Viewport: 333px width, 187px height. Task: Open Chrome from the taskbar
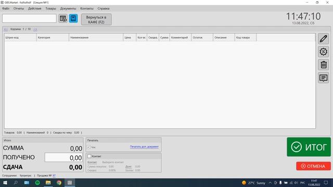pos(59,182)
